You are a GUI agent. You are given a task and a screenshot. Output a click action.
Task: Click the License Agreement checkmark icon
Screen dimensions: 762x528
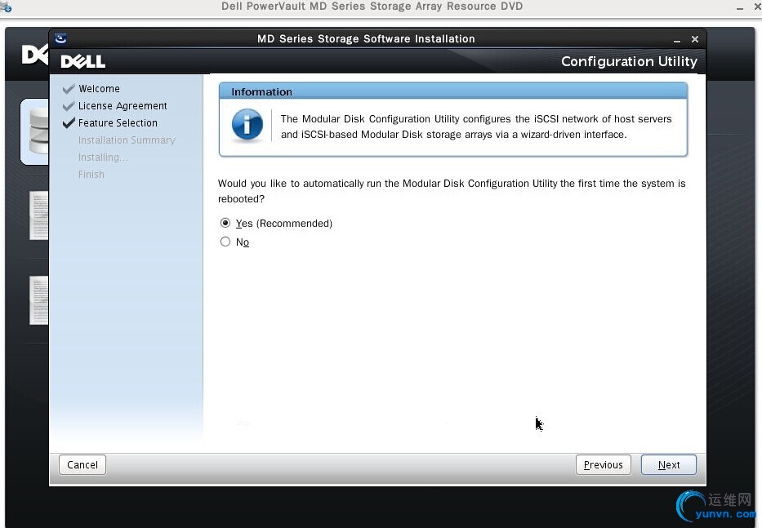[x=69, y=106]
